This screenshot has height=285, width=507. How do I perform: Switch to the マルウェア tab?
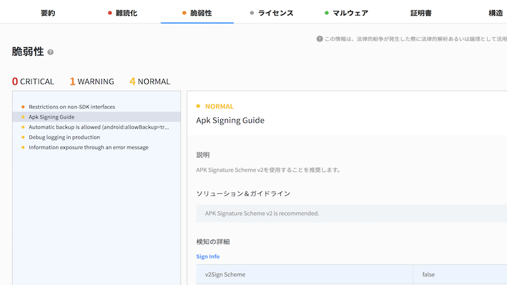pyautogui.click(x=346, y=13)
